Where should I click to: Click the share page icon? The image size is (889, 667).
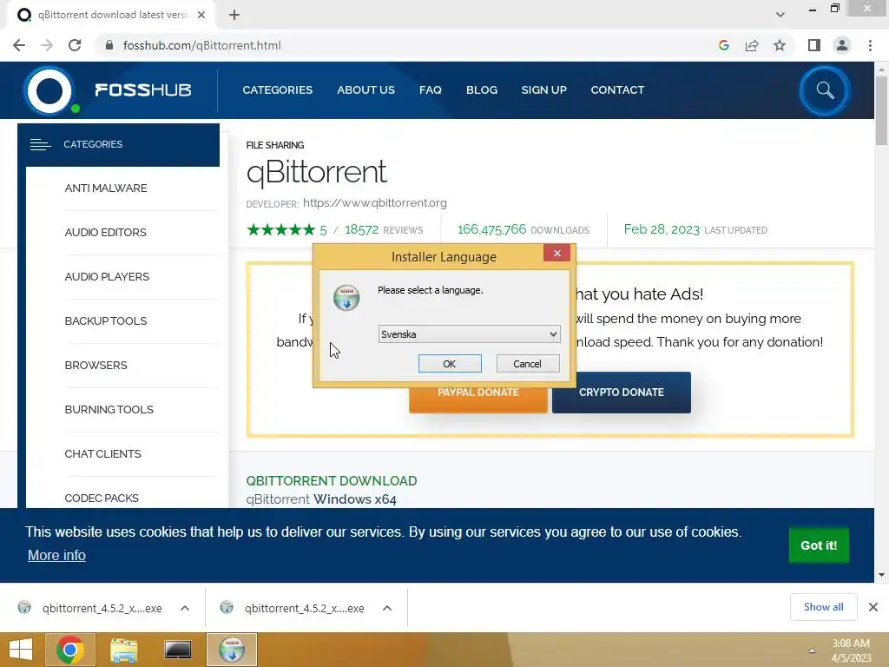(752, 45)
